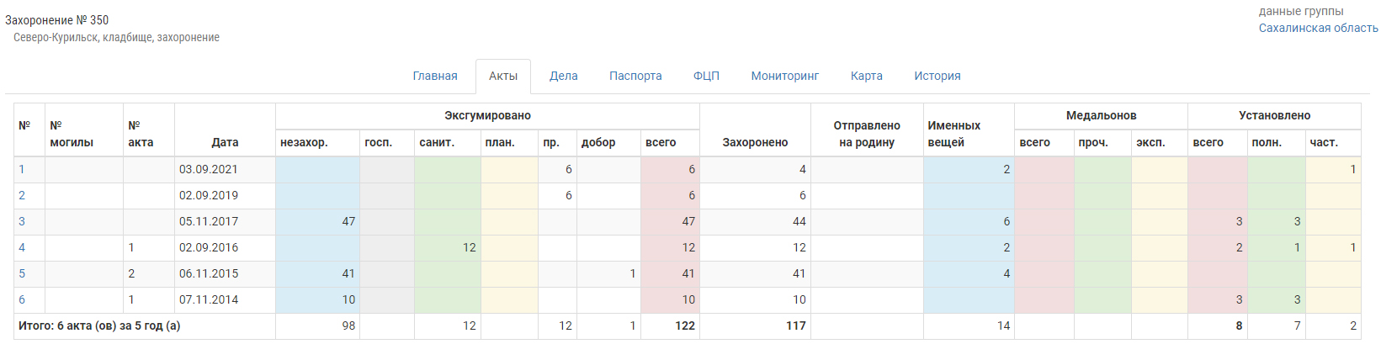
Task: Open the Сахалинская область link
Action: 1318,28
